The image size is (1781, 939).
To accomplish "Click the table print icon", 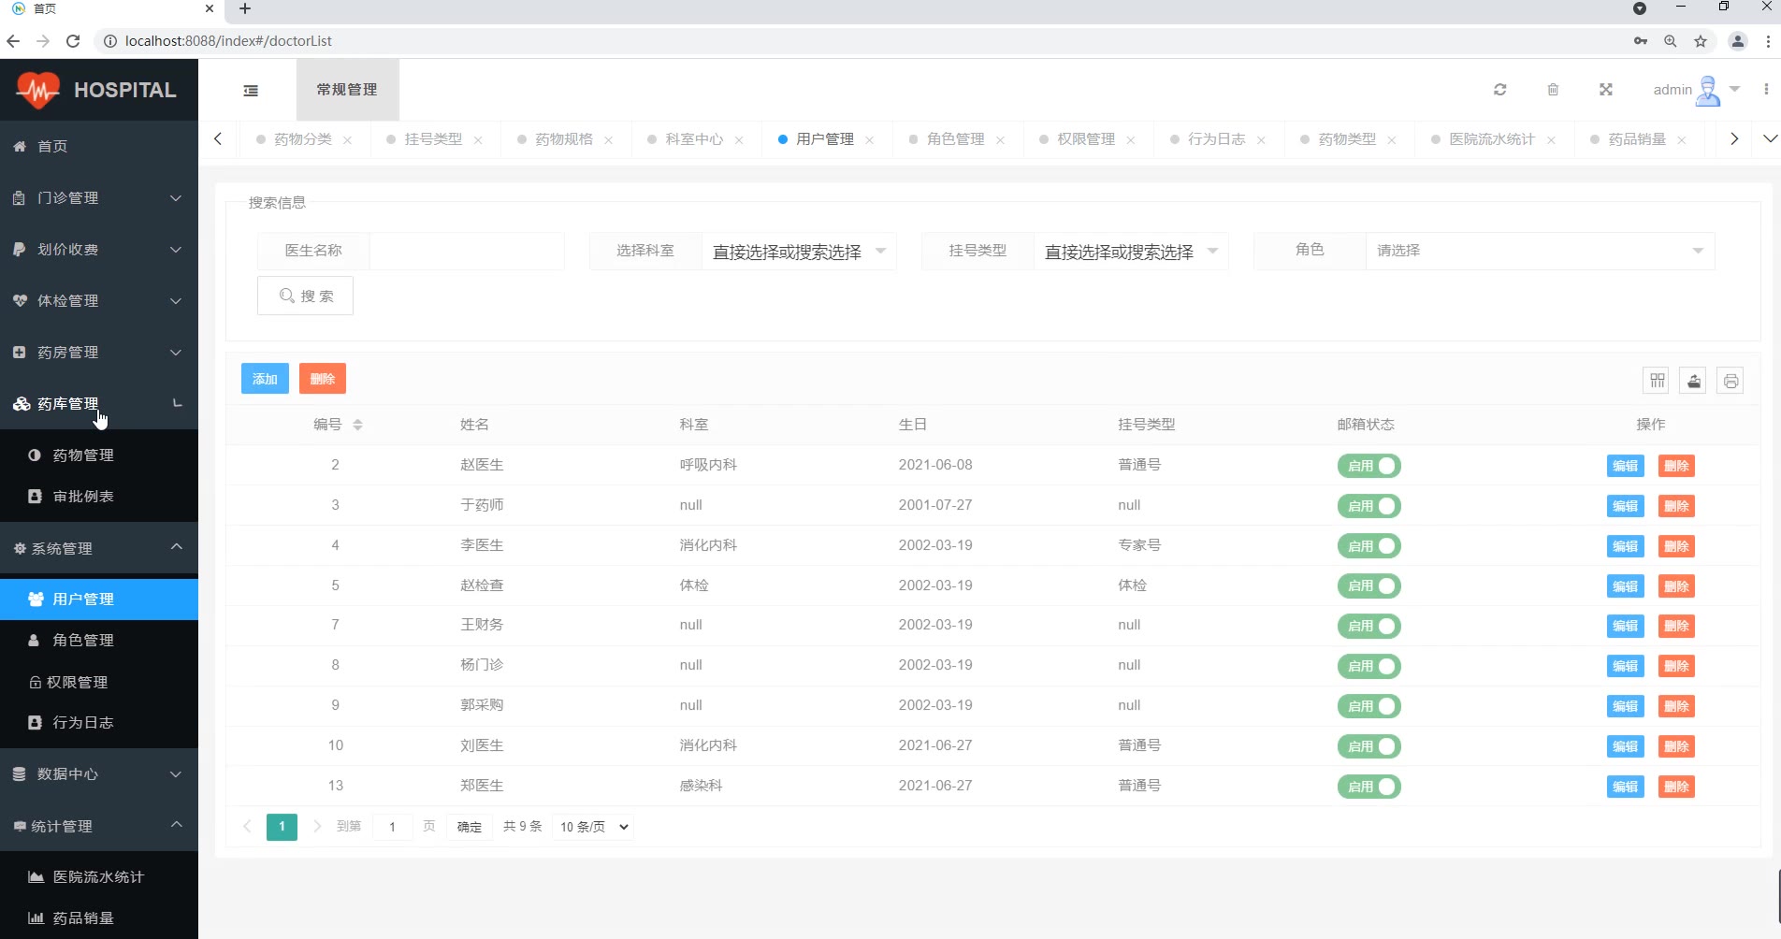I will pyautogui.click(x=1730, y=381).
